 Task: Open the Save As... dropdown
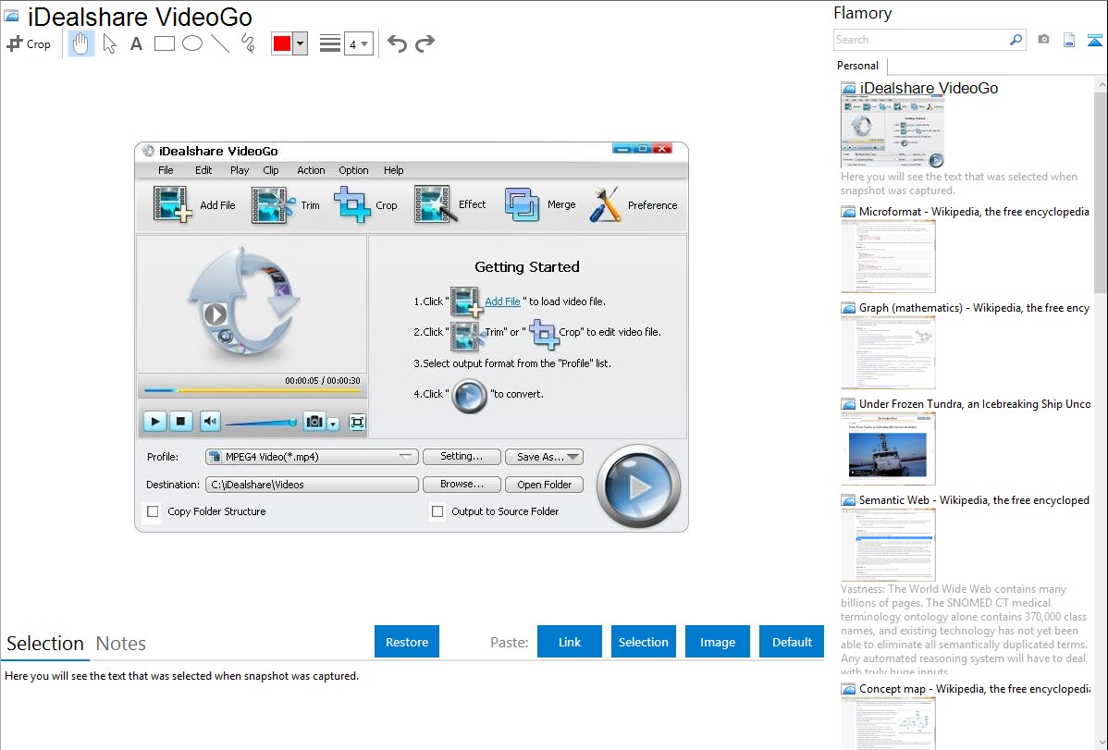click(x=544, y=457)
